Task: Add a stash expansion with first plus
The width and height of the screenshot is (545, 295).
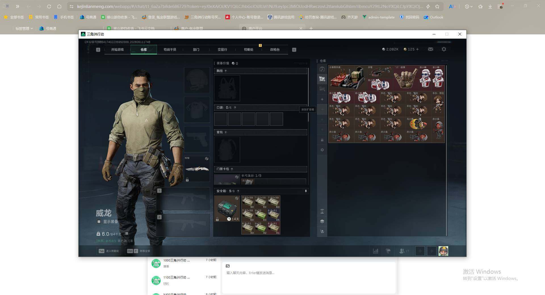Action: click(322, 99)
